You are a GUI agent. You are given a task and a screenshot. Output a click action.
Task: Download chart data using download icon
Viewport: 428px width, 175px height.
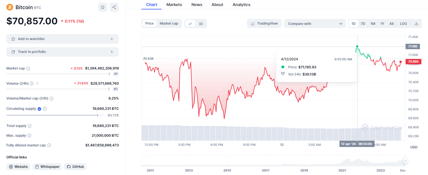point(417,23)
